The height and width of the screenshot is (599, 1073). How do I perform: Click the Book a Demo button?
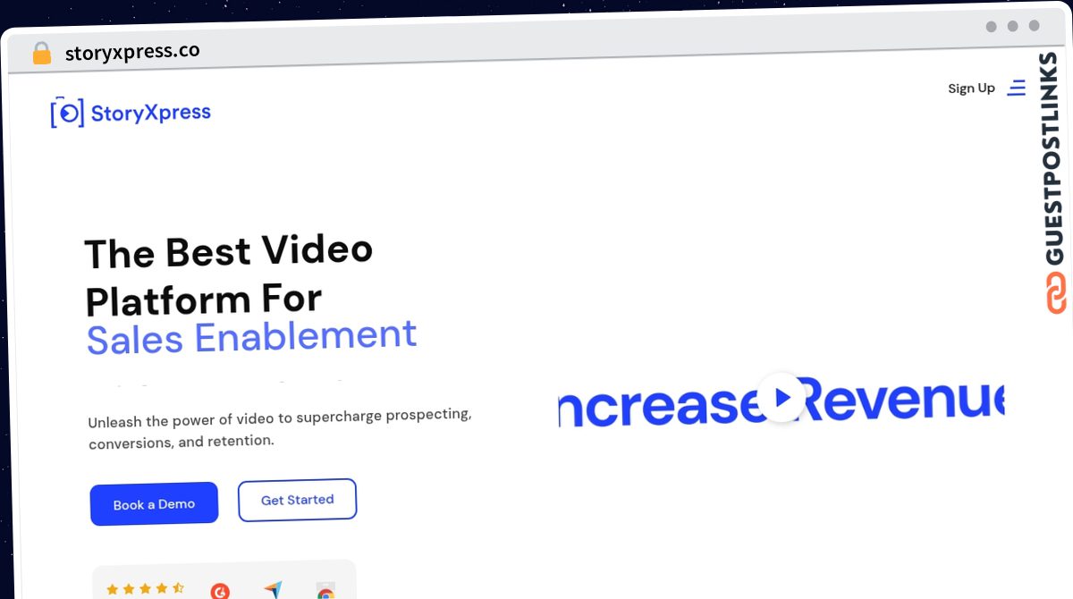tap(154, 504)
